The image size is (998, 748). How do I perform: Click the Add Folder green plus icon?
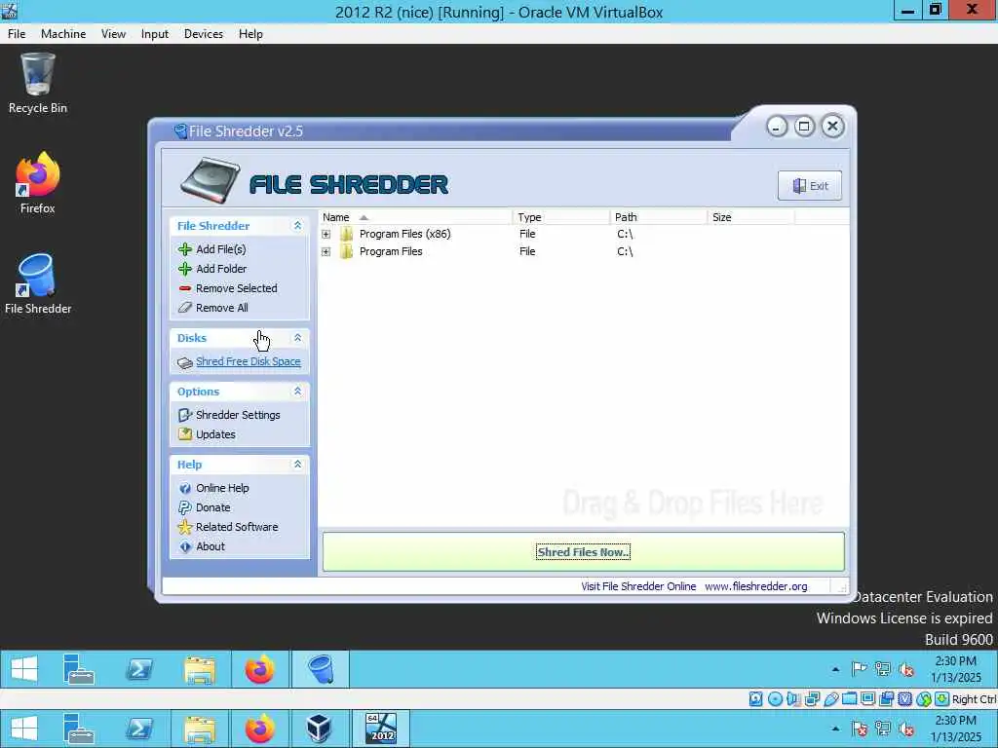point(184,269)
